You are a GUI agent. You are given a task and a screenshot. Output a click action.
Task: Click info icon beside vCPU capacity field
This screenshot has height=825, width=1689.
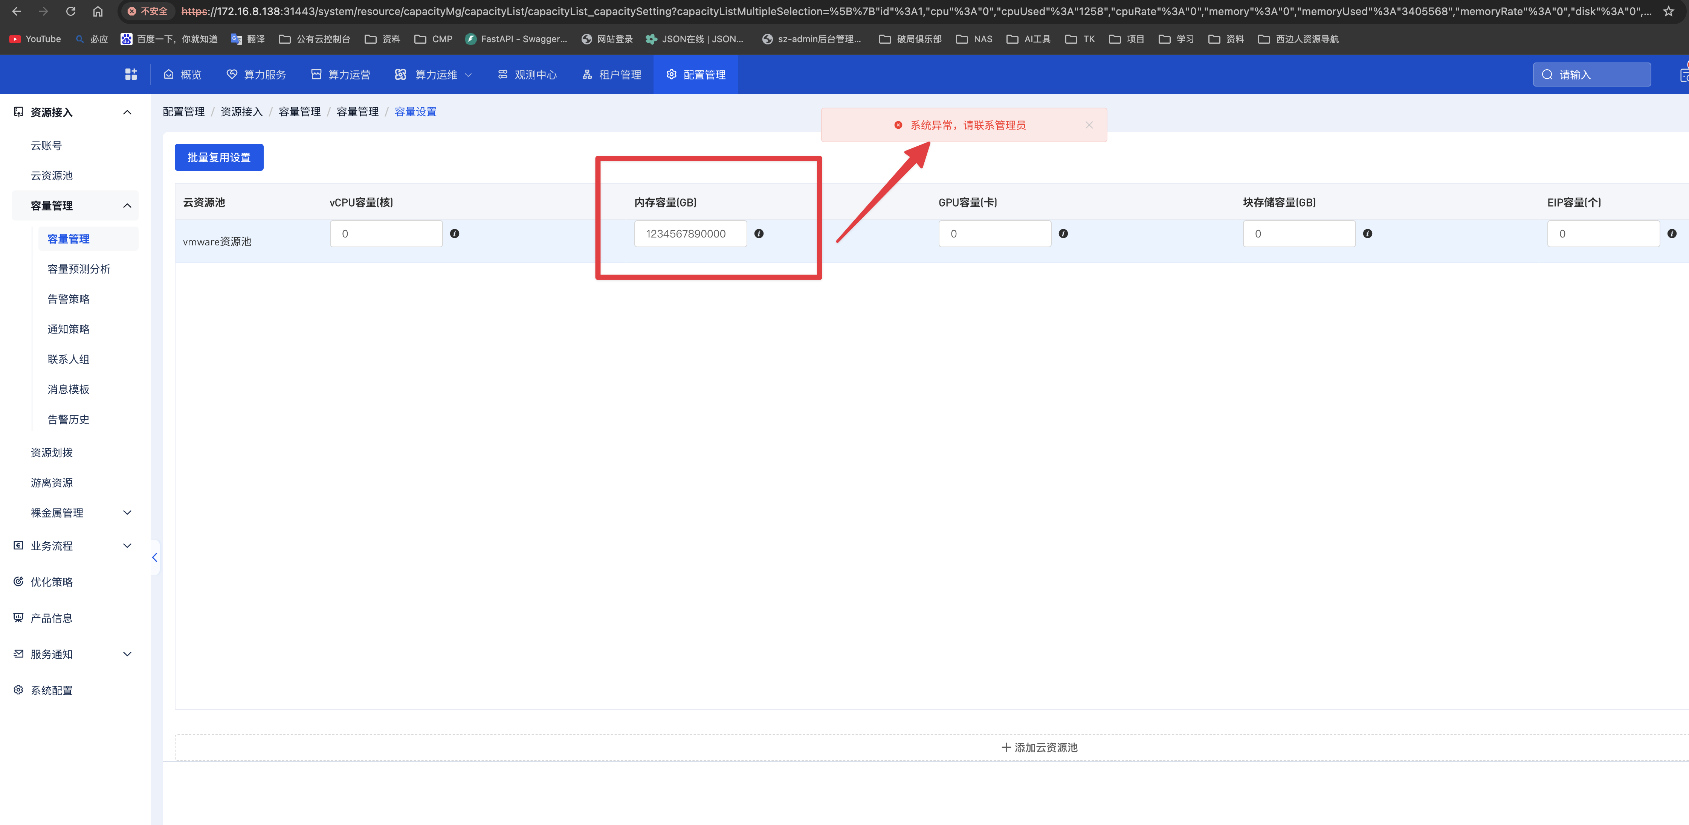454,233
